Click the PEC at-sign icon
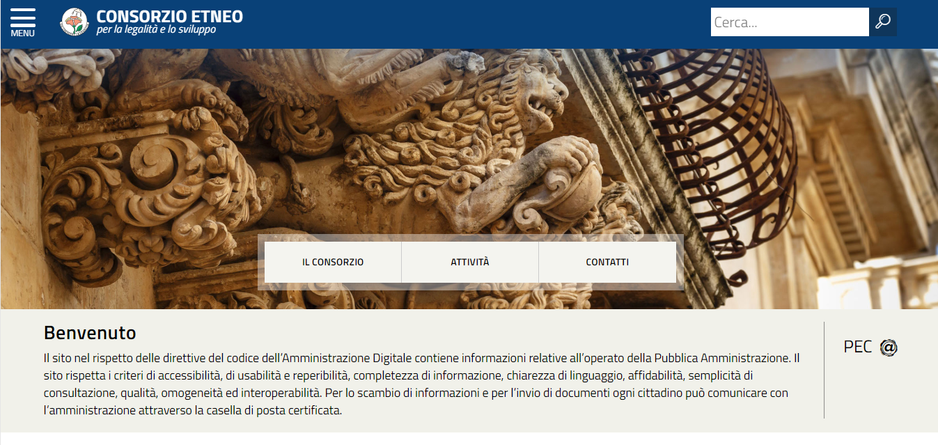The image size is (938, 445). click(x=889, y=348)
